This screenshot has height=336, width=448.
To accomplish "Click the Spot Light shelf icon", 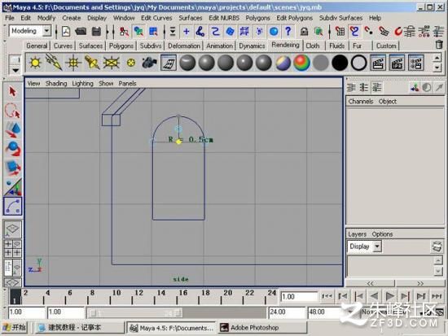I will click(x=92, y=63).
